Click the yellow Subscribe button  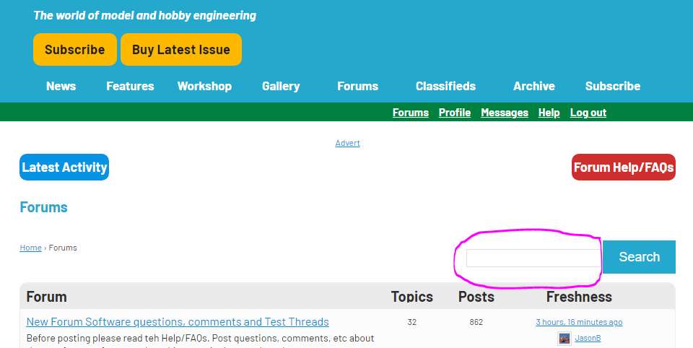tap(74, 50)
